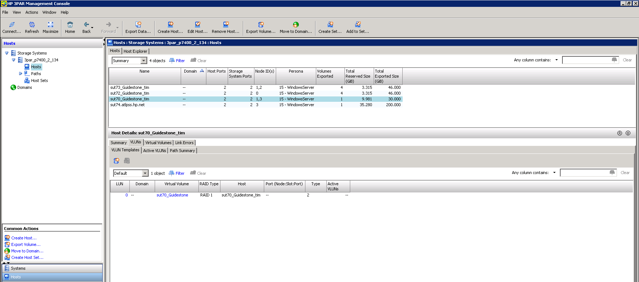This screenshot has width=639, height=282.
Task: Click Create Host toolbar icon
Action: pyautogui.click(x=170, y=25)
